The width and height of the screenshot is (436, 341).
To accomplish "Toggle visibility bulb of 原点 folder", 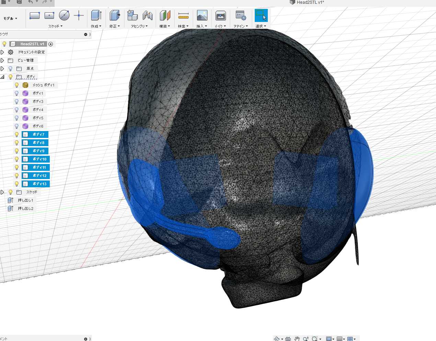I will (x=10, y=69).
